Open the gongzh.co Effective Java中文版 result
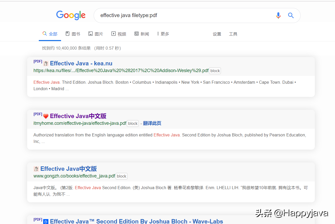335x224 pixels. (69, 169)
